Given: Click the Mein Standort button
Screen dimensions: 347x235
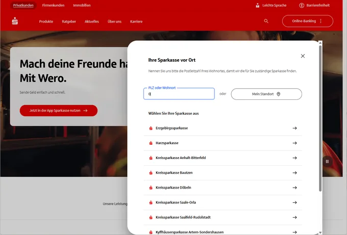Looking at the screenshot, I should tap(266, 94).
